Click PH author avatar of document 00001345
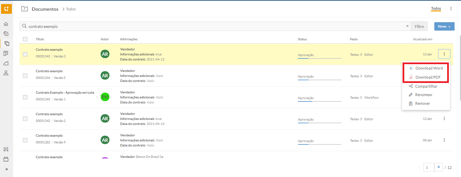The width and height of the screenshot is (461, 177). point(105,97)
